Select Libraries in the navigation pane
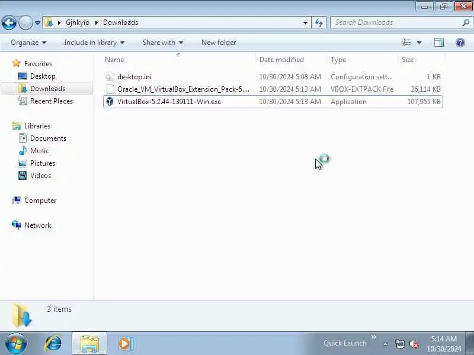Viewport: 474px width, 355px height. [37, 126]
